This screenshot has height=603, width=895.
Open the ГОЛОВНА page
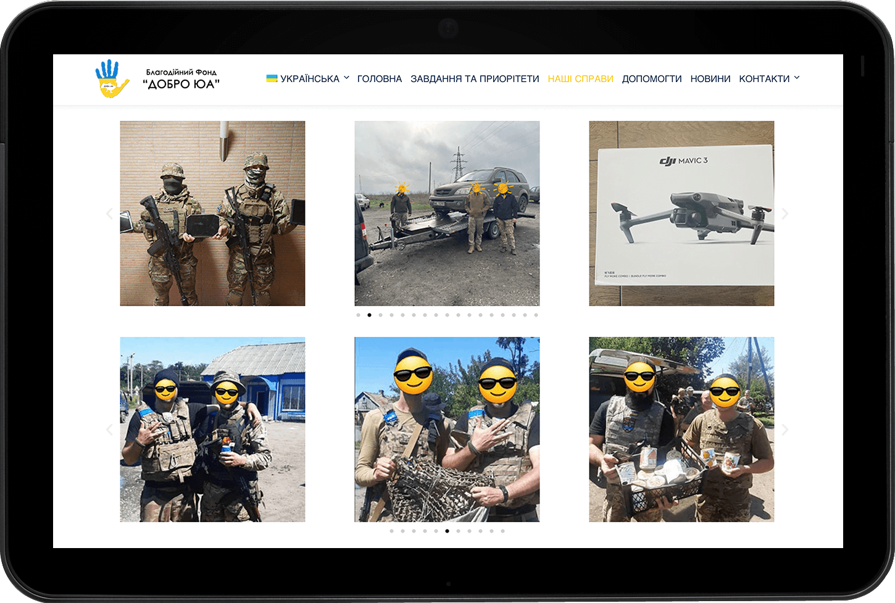pyautogui.click(x=379, y=79)
